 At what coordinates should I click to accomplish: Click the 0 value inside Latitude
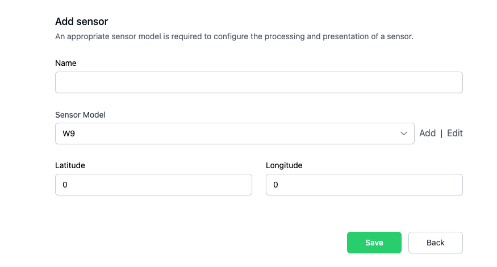tap(65, 185)
